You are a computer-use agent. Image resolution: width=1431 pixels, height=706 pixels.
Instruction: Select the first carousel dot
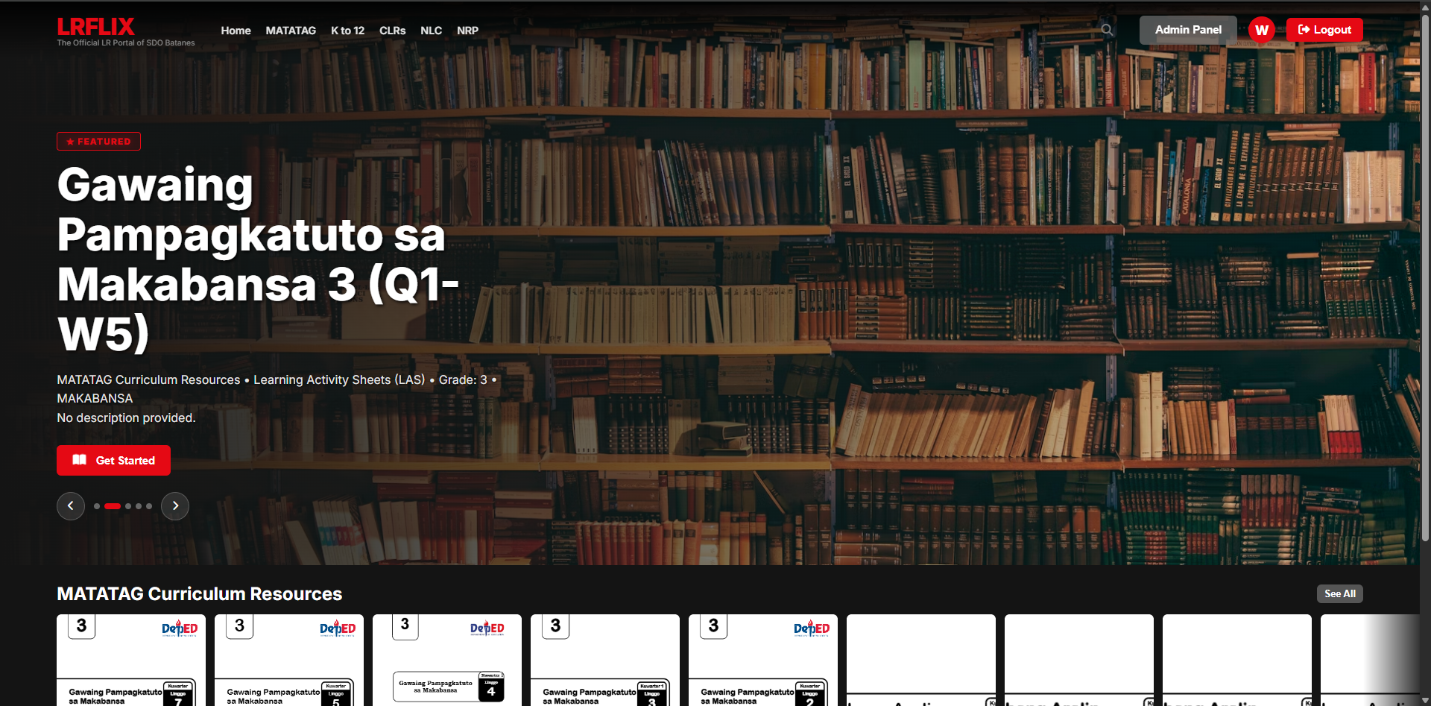click(97, 506)
